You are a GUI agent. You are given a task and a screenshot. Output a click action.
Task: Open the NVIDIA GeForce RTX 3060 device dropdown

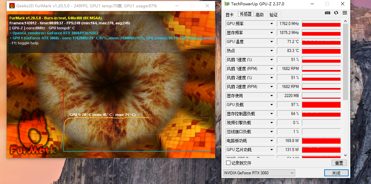[259, 173]
